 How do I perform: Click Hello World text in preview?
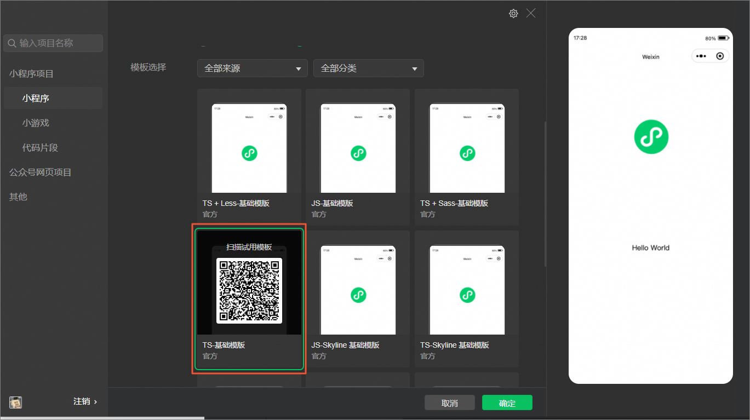point(651,248)
